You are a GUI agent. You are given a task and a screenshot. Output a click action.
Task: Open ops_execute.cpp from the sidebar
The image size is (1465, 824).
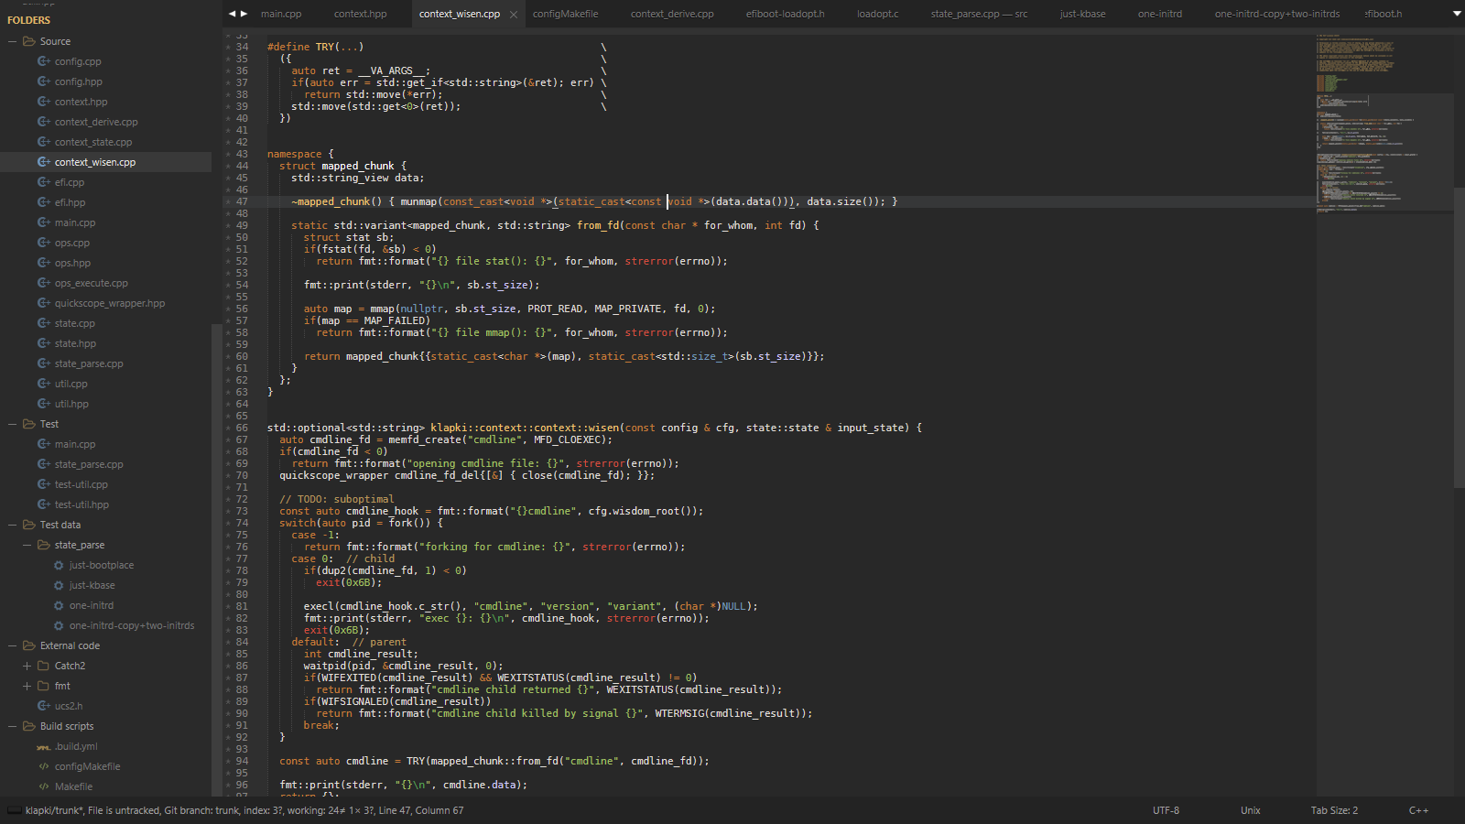(x=91, y=283)
